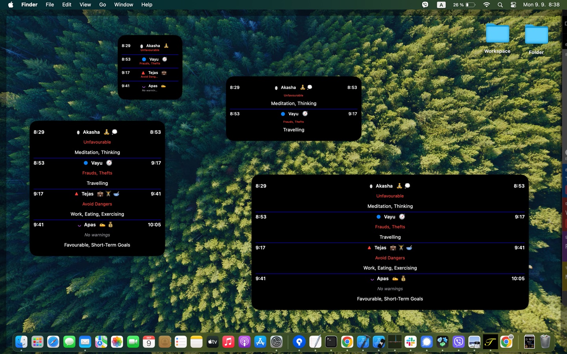The image size is (567, 354).
Task: Click the date and time in the menu bar
Action: point(541,5)
